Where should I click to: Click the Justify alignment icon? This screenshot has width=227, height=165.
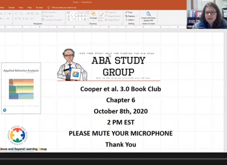click(27, 19)
